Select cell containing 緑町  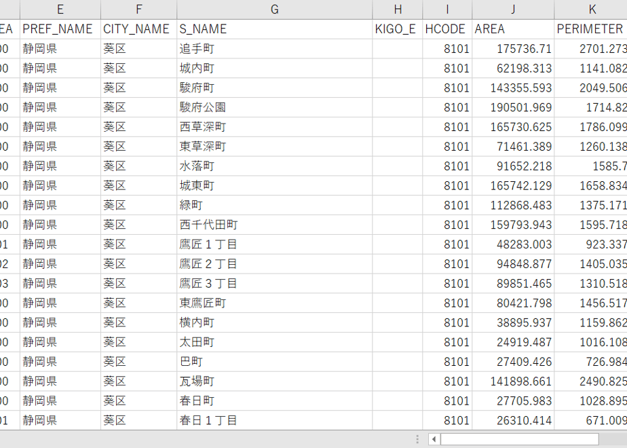(274, 205)
